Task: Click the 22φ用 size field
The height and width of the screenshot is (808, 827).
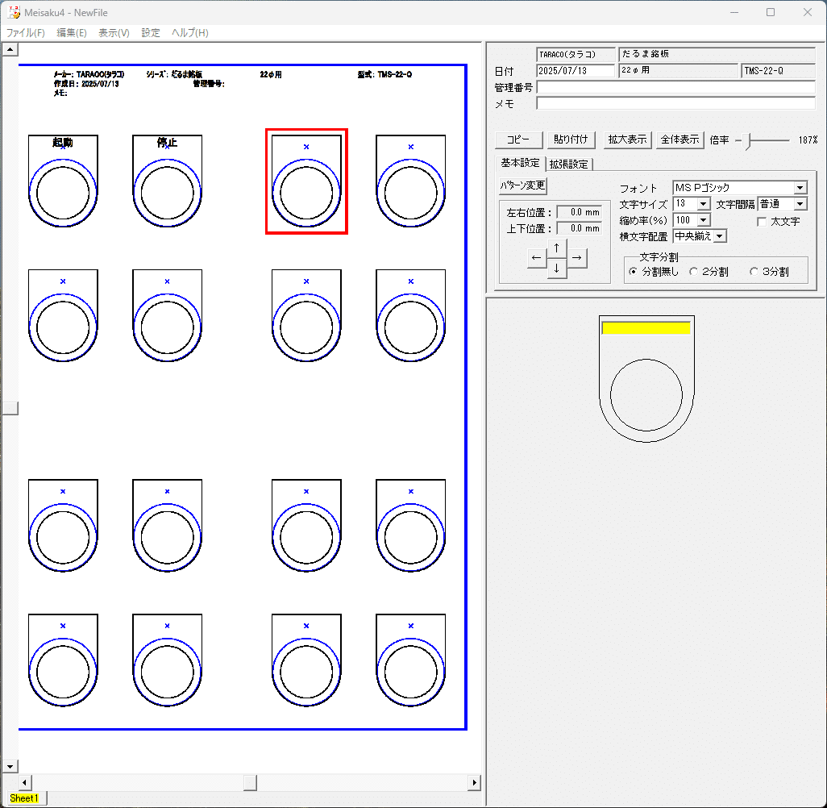Action: click(x=678, y=71)
